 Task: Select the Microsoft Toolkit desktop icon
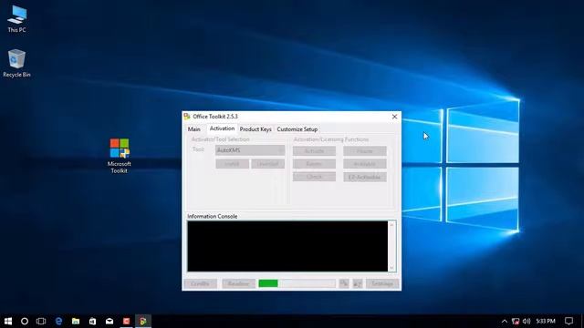click(120, 156)
